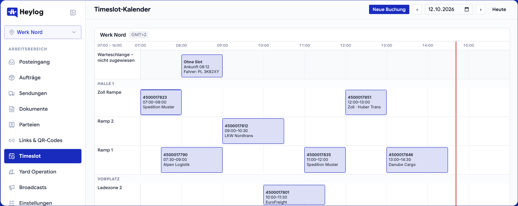Click the Dokumente file icon
The image size is (518, 206).
click(x=12, y=109)
